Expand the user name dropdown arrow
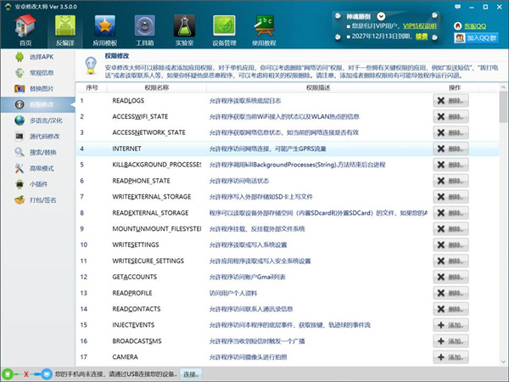509x382 pixels. point(381,16)
